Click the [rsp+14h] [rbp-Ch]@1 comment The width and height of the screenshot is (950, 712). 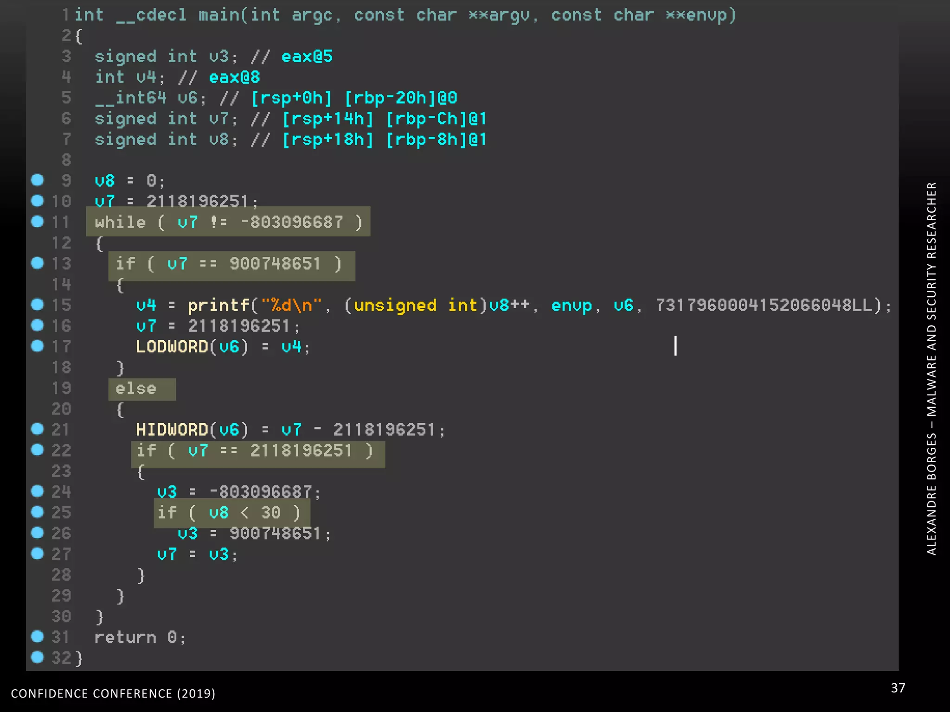click(x=385, y=119)
